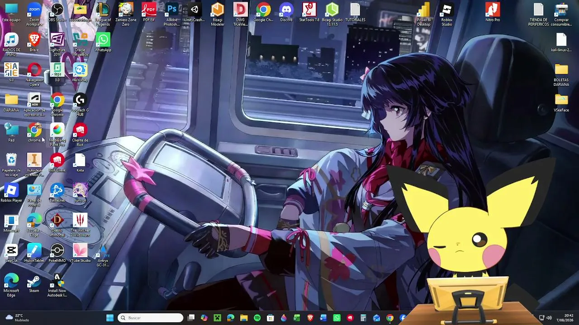Select the DARIANA folder on desktop
The image size is (579, 325).
tap(11, 103)
